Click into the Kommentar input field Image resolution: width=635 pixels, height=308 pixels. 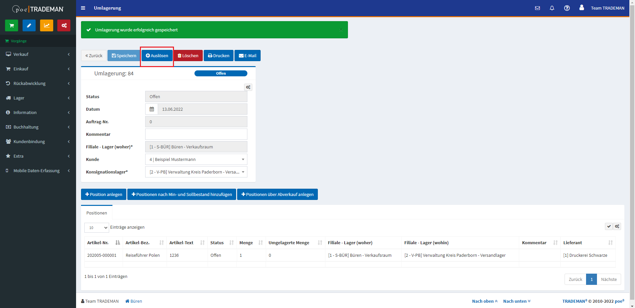pos(196,134)
